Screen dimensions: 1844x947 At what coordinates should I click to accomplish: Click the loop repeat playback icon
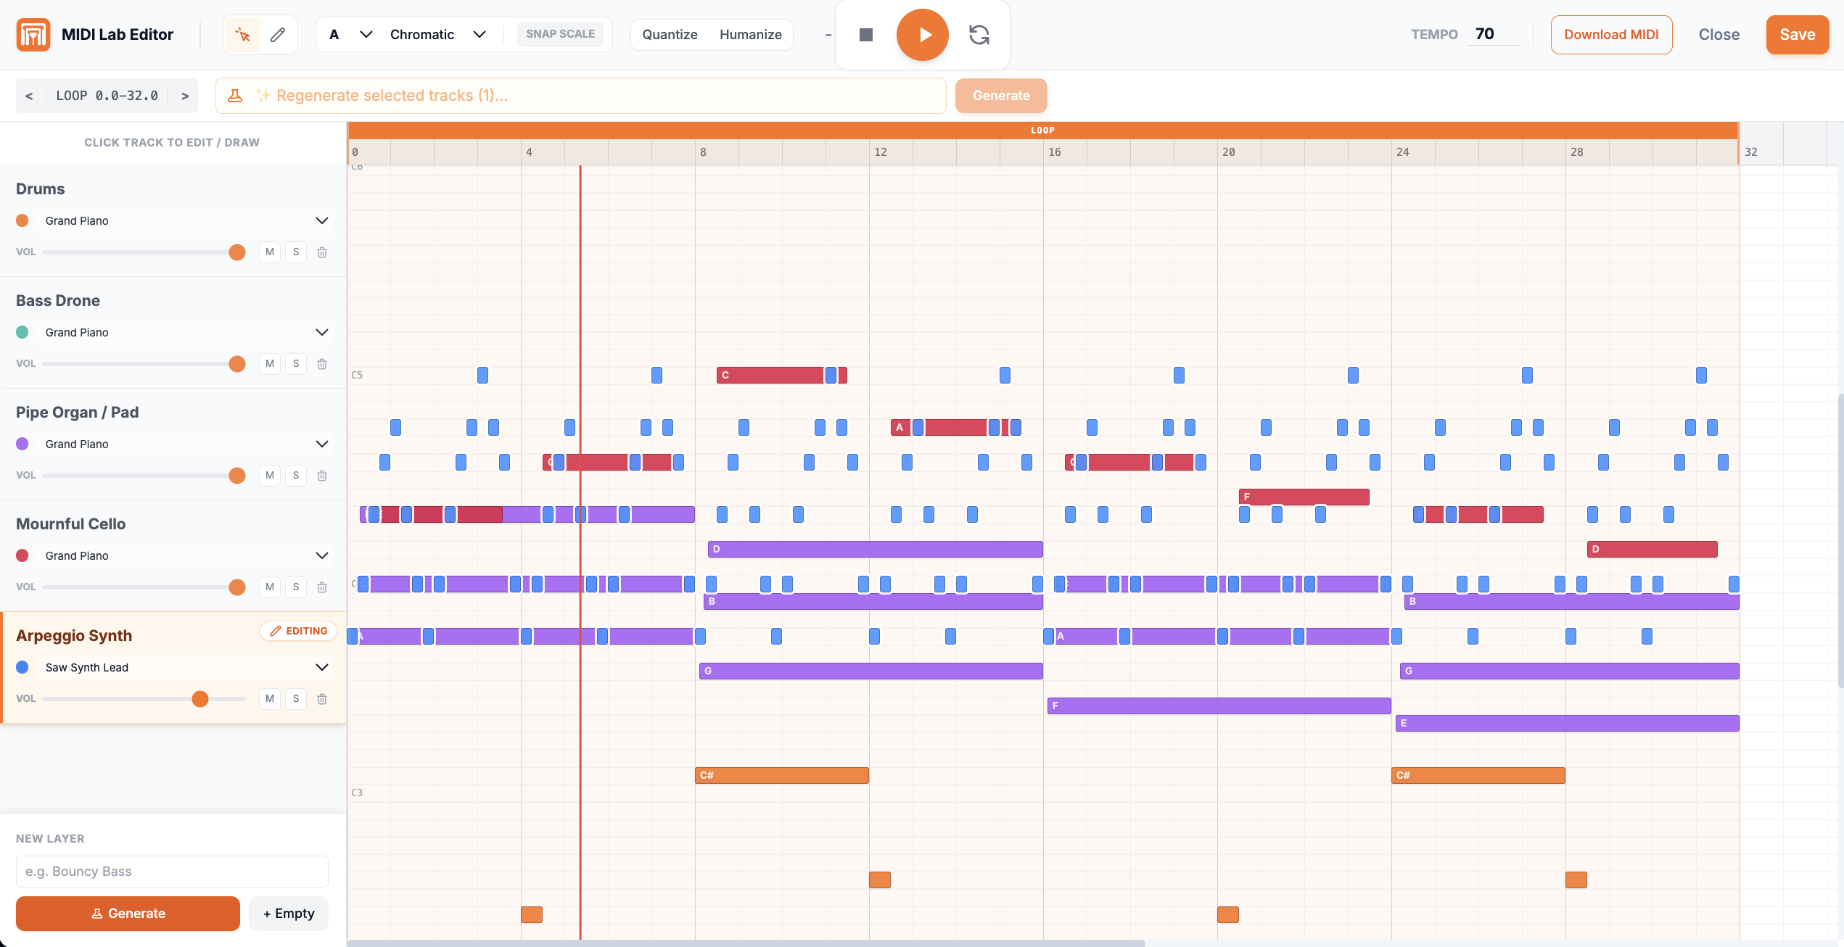(979, 34)
